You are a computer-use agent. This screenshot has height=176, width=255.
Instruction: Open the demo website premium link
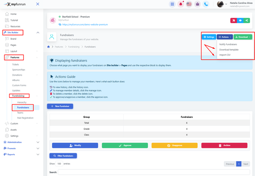(x=85, y=25)
